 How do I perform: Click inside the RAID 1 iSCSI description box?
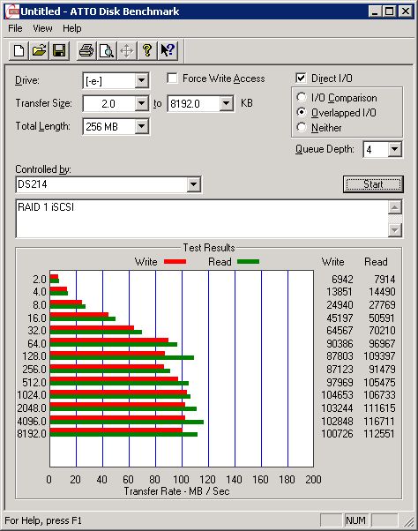[x=202, y=219]
